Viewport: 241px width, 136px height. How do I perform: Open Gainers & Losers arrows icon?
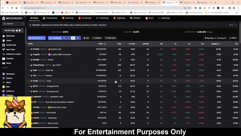[x=4, y=54]
